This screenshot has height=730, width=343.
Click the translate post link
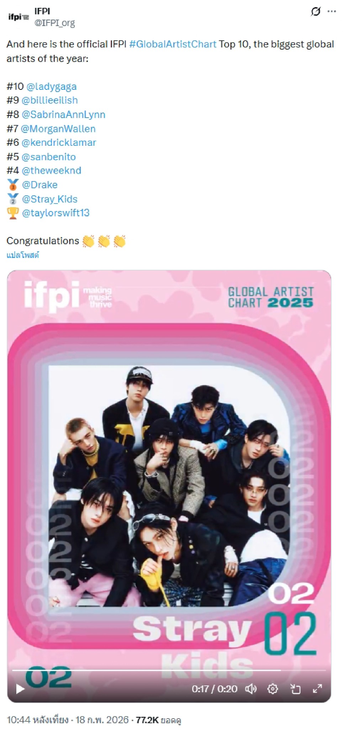coord(23,255)
